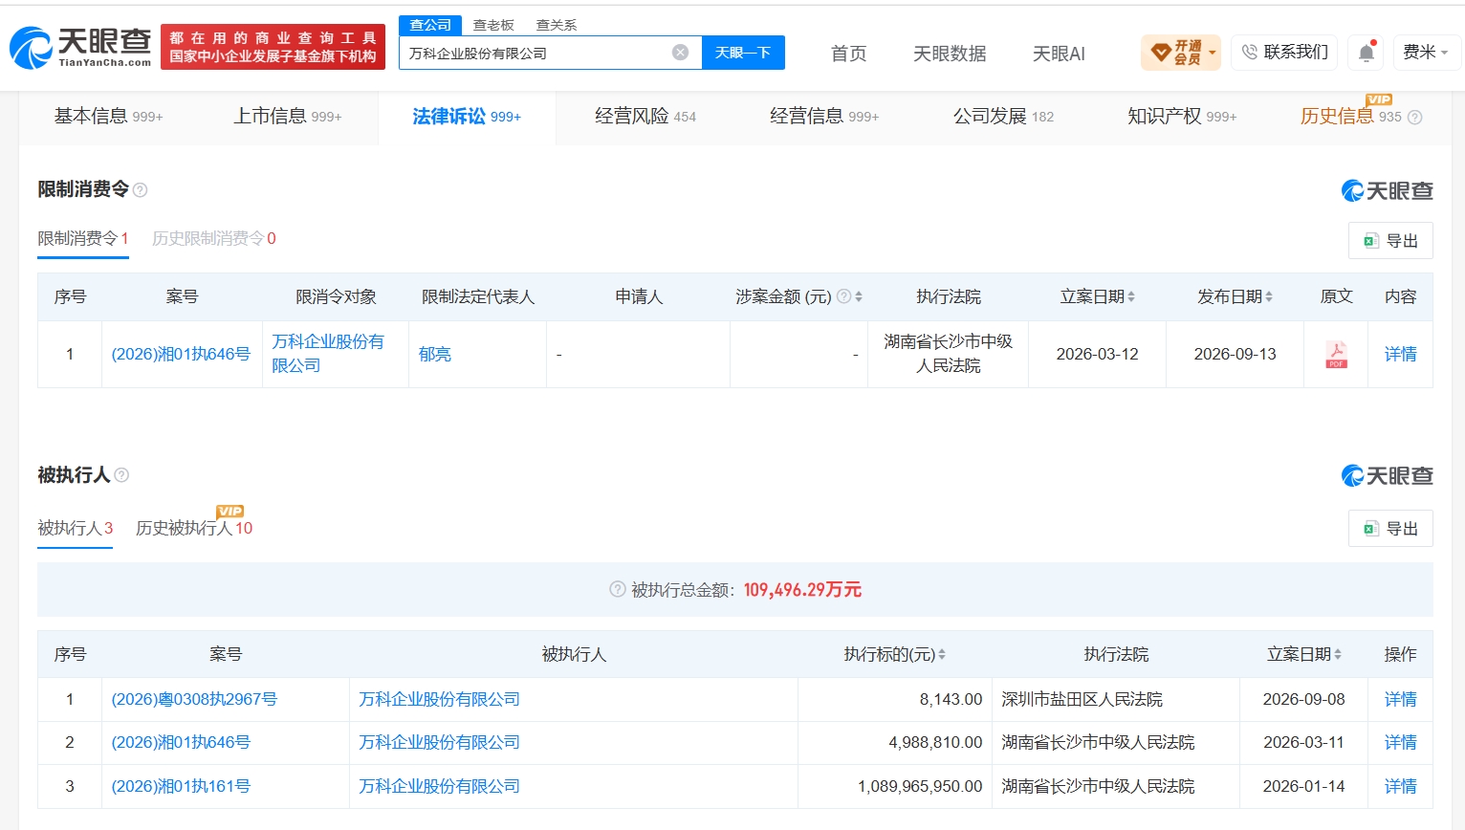Select the 被执行人 3 sub-tab
The height and width of the screenshot is (830, 1465).
coord(76,529)
